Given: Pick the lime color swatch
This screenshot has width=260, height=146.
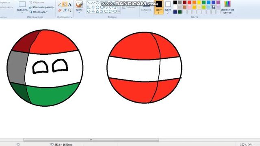Looking at the screenshot, I should tap(204, 7).
